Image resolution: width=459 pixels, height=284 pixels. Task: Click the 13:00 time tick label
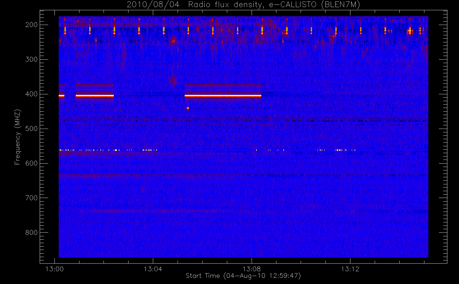click(x=54, y=269)
